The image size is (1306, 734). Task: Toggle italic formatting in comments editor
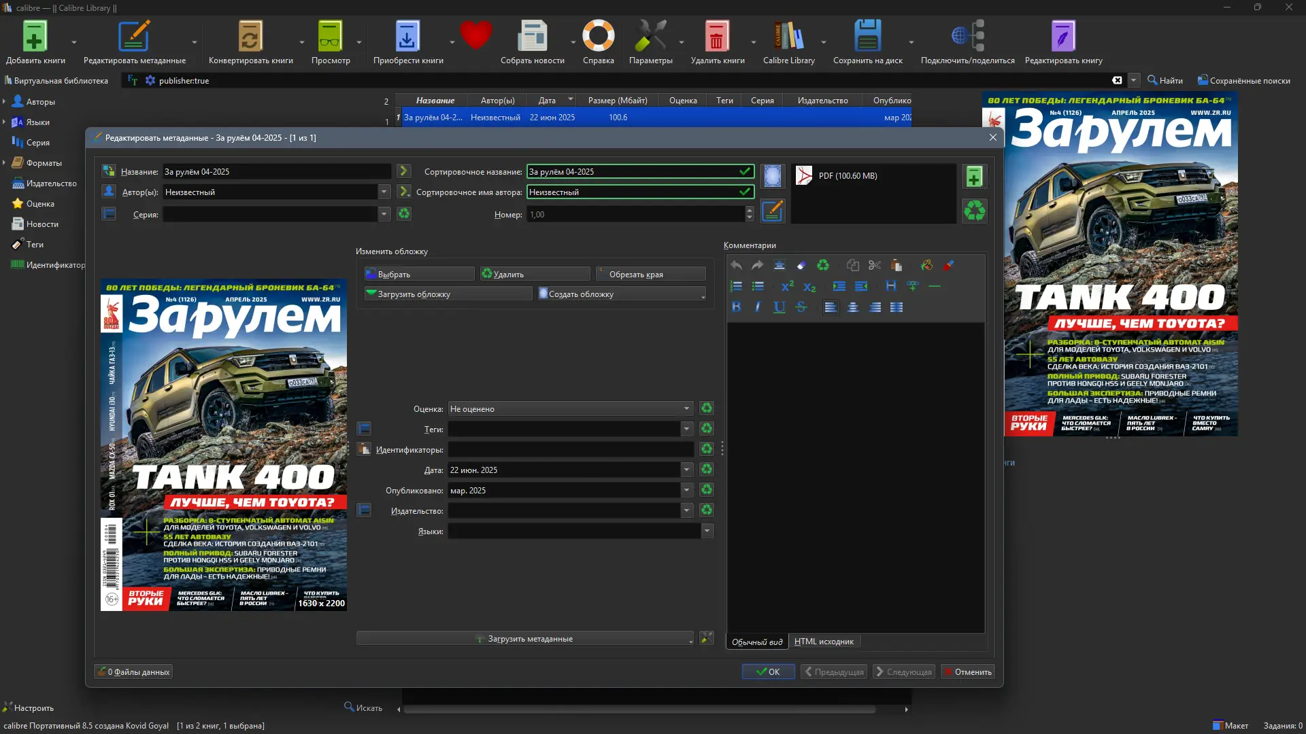758,307
